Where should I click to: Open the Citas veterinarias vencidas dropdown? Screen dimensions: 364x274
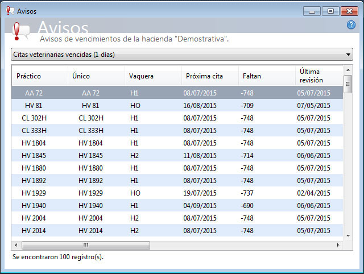[x=182, y=55]
